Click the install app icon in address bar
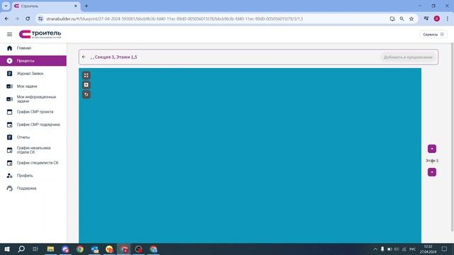 coord(392,19)
